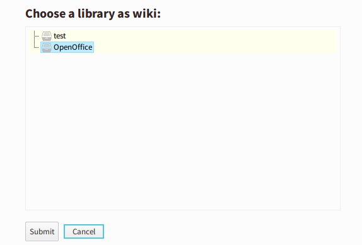Screen dimensions: 362x245
Task: Click the 'Choose a library as wiki' heading
Action: (x=93, y=14)
